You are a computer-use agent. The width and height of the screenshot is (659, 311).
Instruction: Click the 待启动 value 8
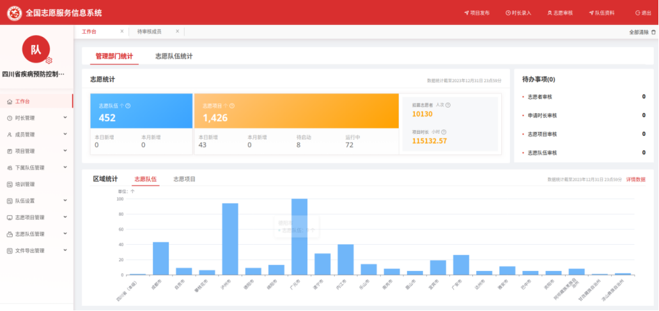(x=298, y=145)
